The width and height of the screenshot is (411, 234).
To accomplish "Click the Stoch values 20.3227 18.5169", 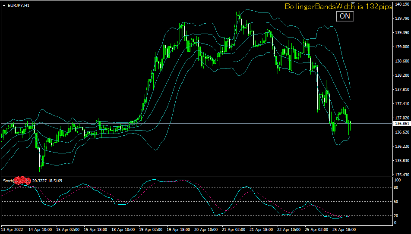I will (x=47, y=181).
